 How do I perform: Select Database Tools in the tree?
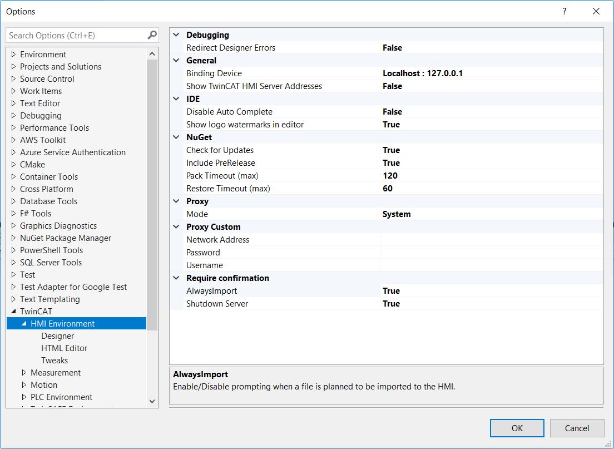(48, 201)
